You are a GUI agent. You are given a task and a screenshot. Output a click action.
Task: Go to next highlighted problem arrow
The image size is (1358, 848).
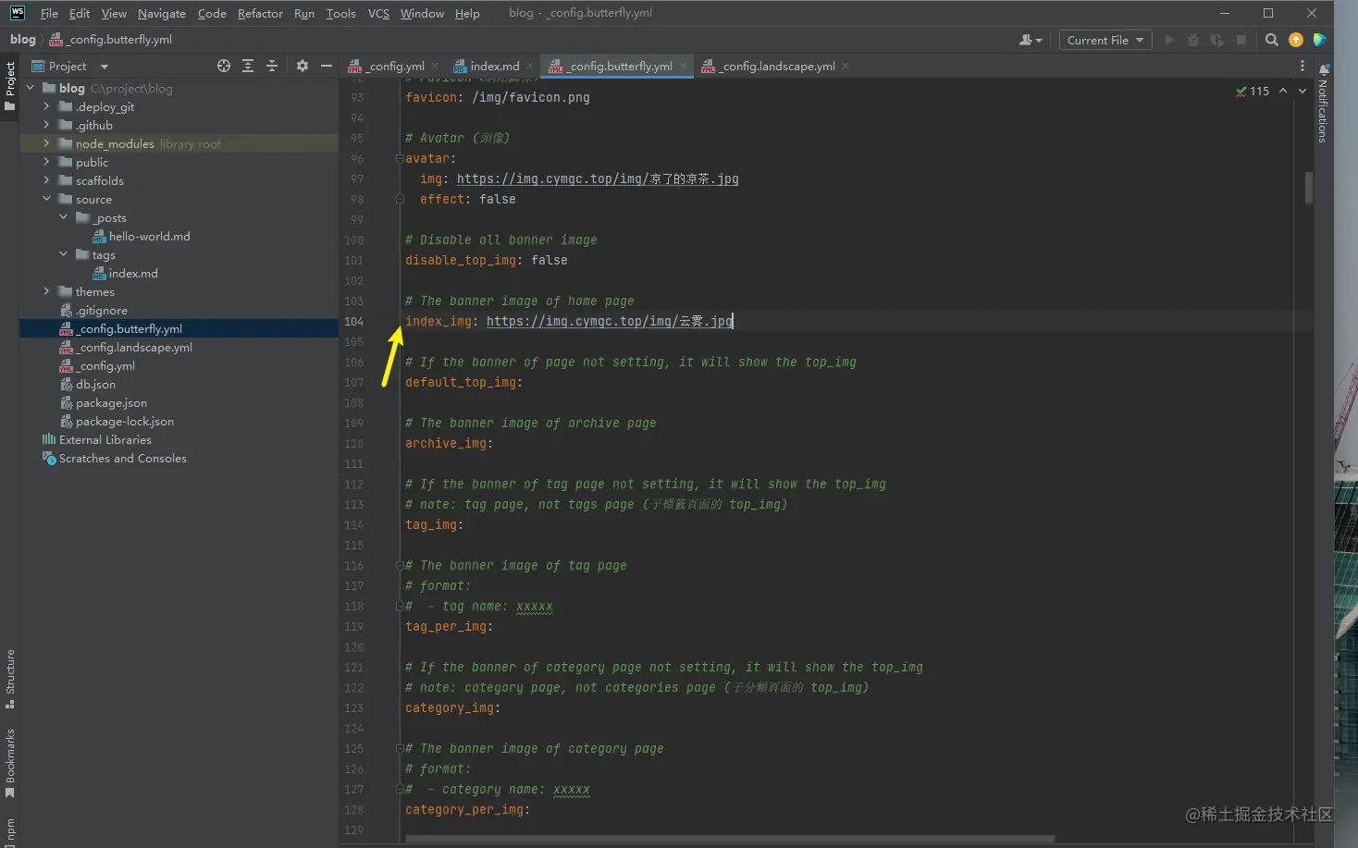tap(1302, 91)
